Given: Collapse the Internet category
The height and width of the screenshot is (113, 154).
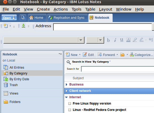Looking at the screenshot, I should (x=66, y=97).
